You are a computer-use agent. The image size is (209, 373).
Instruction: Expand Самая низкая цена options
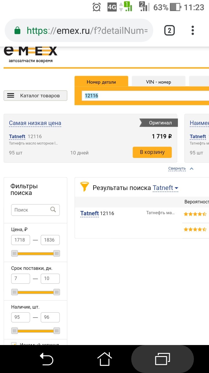(x=35, y=123)
